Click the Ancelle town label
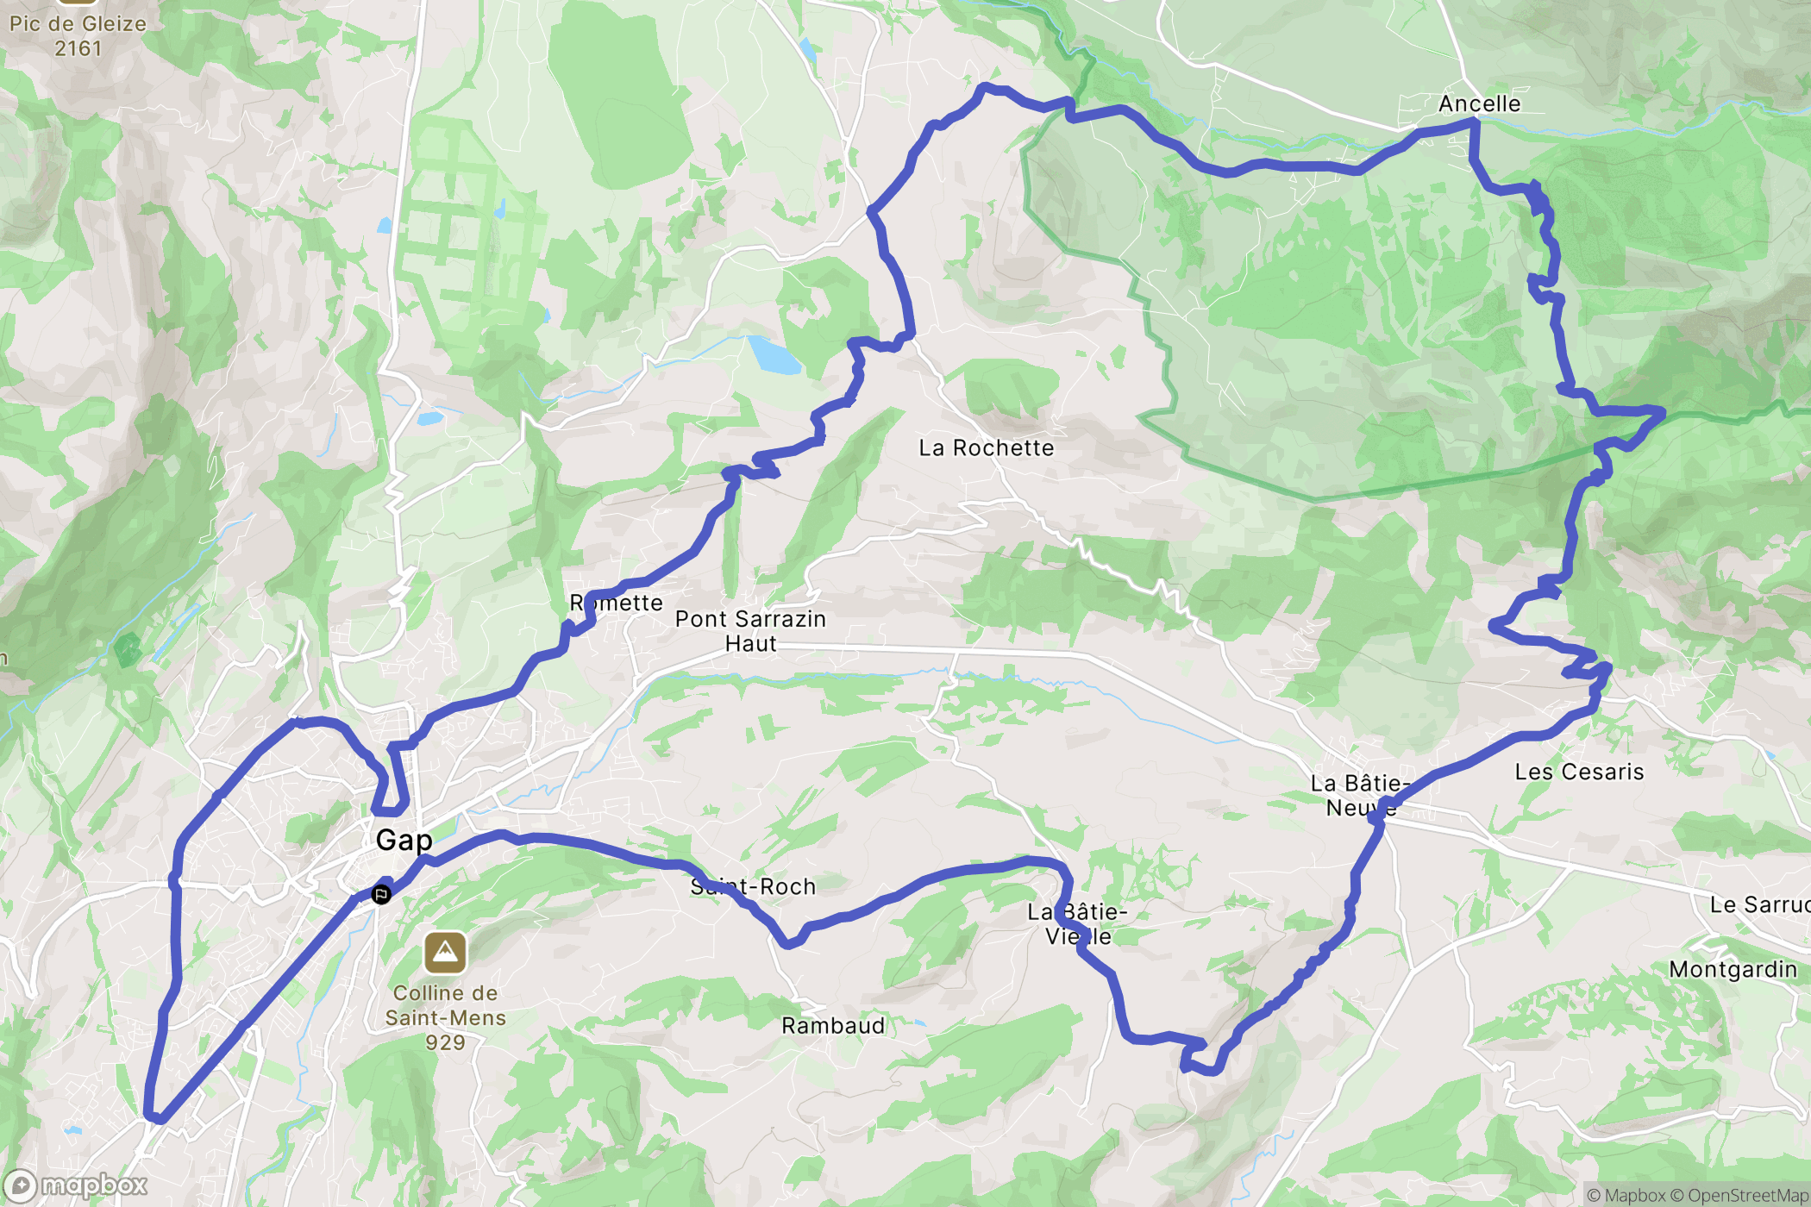This screenshot has height=1207, width=1811. [1479, 103]
